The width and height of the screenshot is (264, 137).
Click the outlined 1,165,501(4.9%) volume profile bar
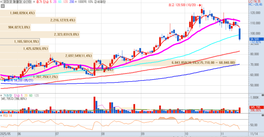tap(20, 42)
